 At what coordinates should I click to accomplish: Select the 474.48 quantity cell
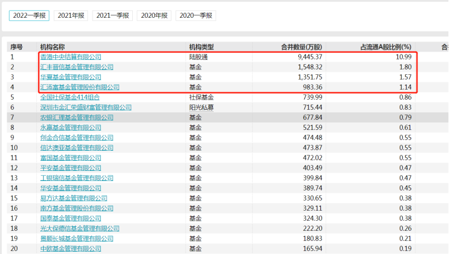[313, 138]
